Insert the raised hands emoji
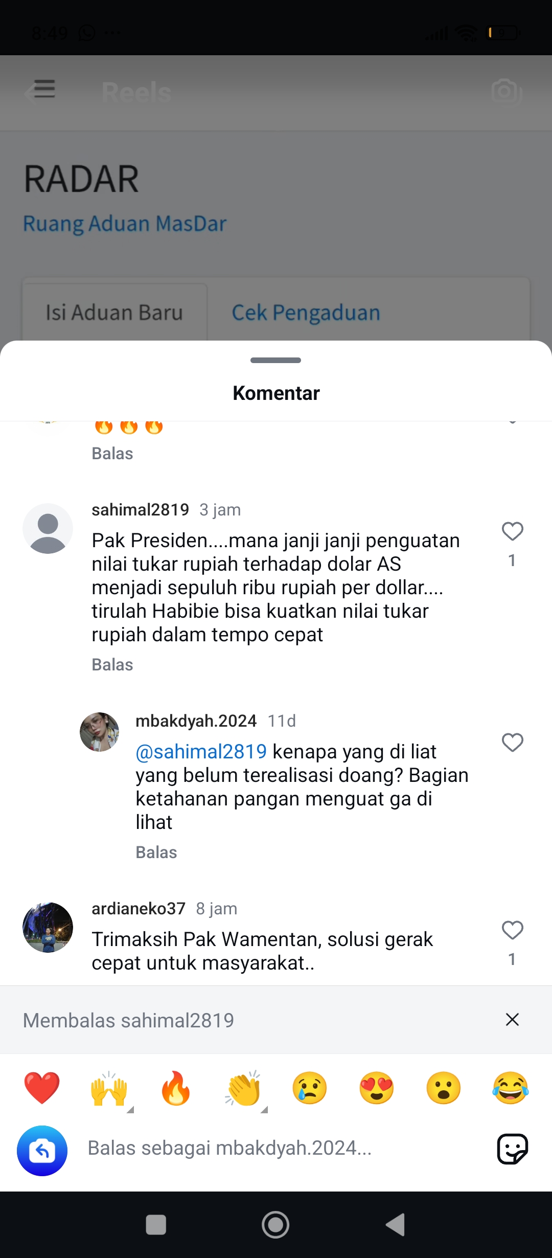The image size is (552, 1258). coord(109,1088)
